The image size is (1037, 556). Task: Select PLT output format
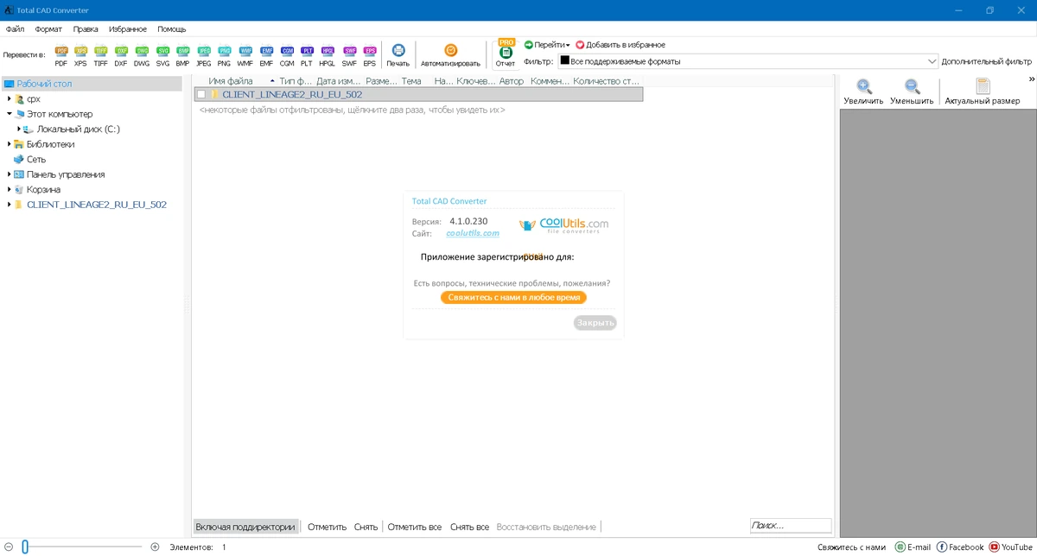click(307, 55)
